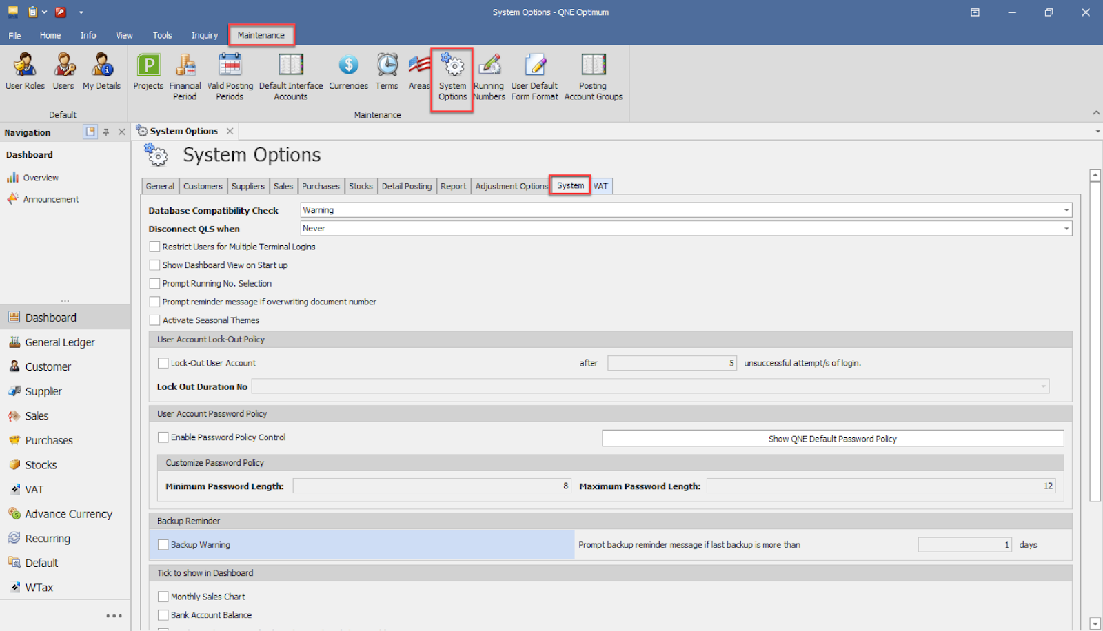Enable Restrict Users for Multiple Terminal Logins
This screenshot has width=1103, height=631.
pos(154,247)
